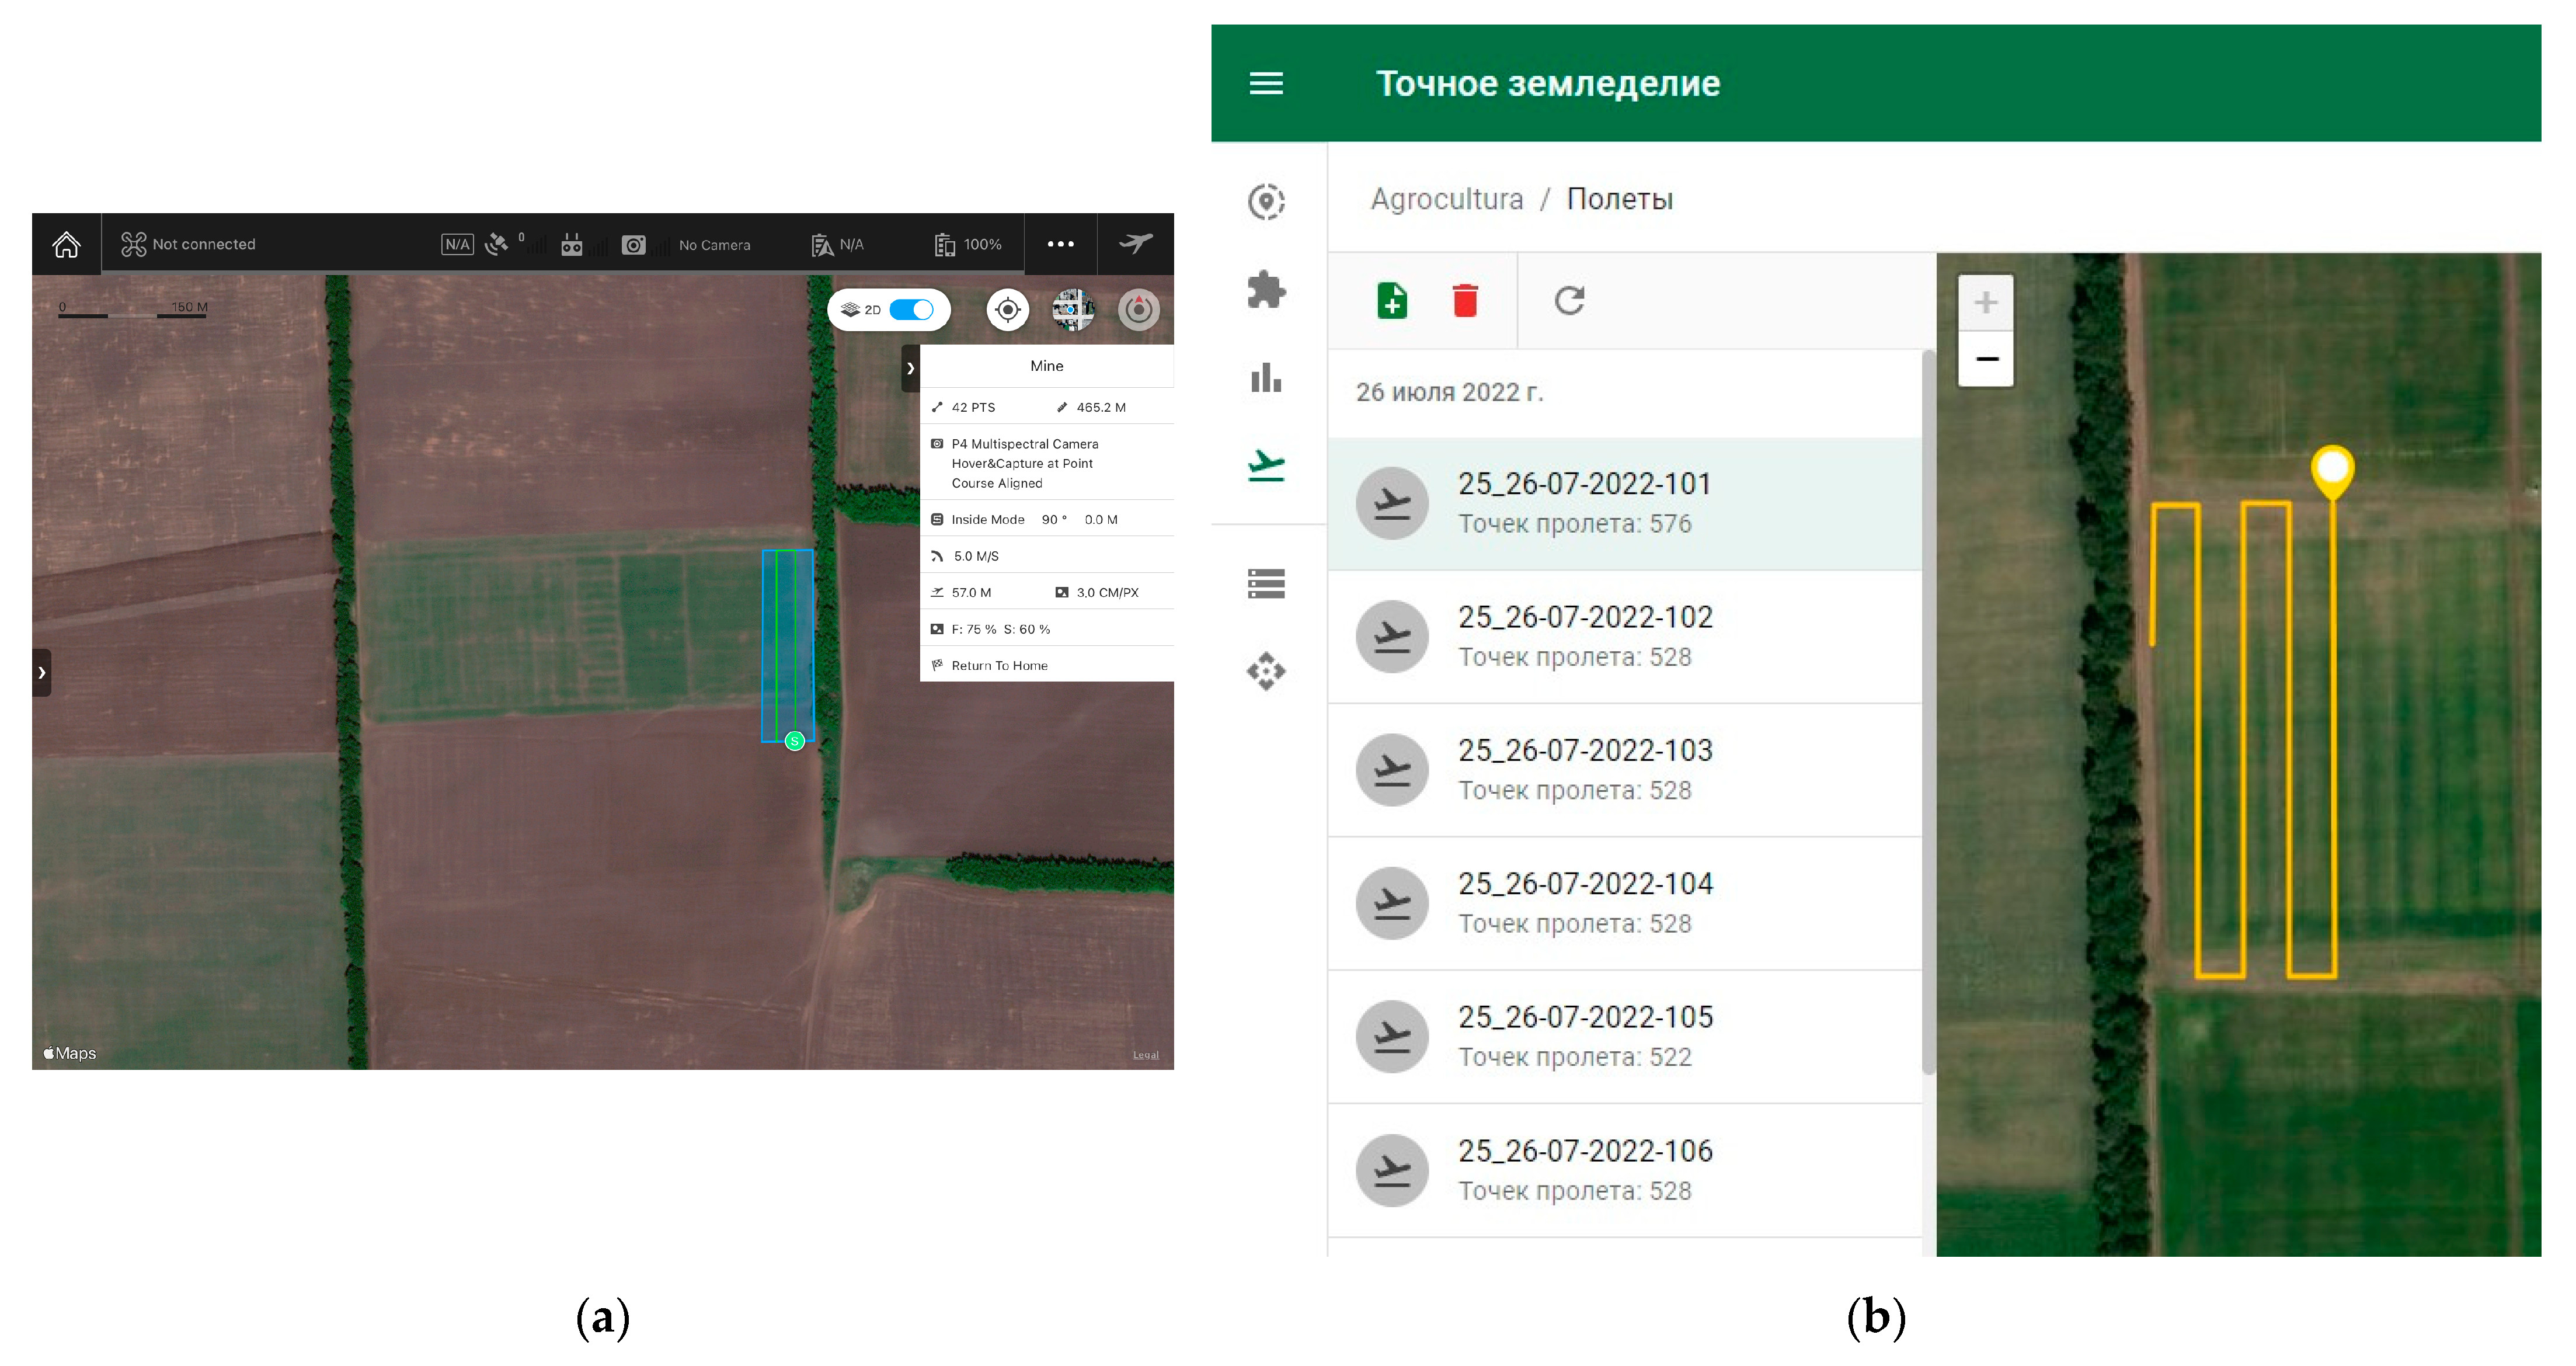Image resolution: width=2576 pixels, height=1366 pixels.
Task: Open the hamburger menu in green header
Action: click(1266, 83)
